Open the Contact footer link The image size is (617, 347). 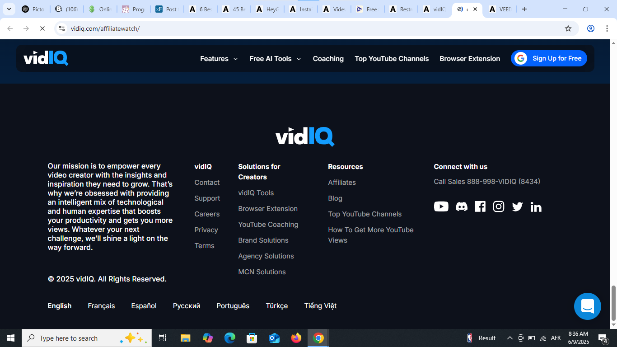(207, 183)
